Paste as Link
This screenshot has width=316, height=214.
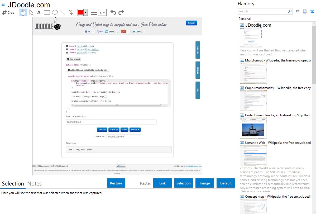click(x=162, y=183)
